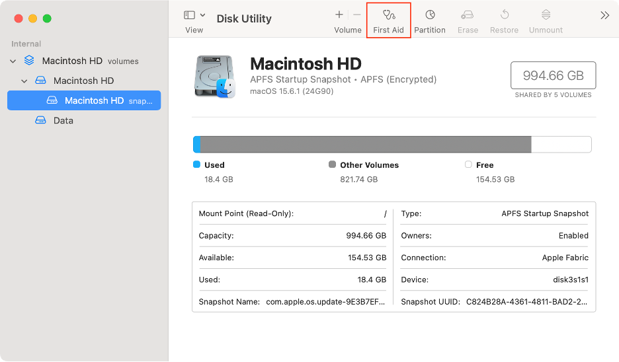Click the blue Used color swatch
Image resolution: width=619 pixels, height=362 pixels.
pyautogui.click(x=196, y=164)
